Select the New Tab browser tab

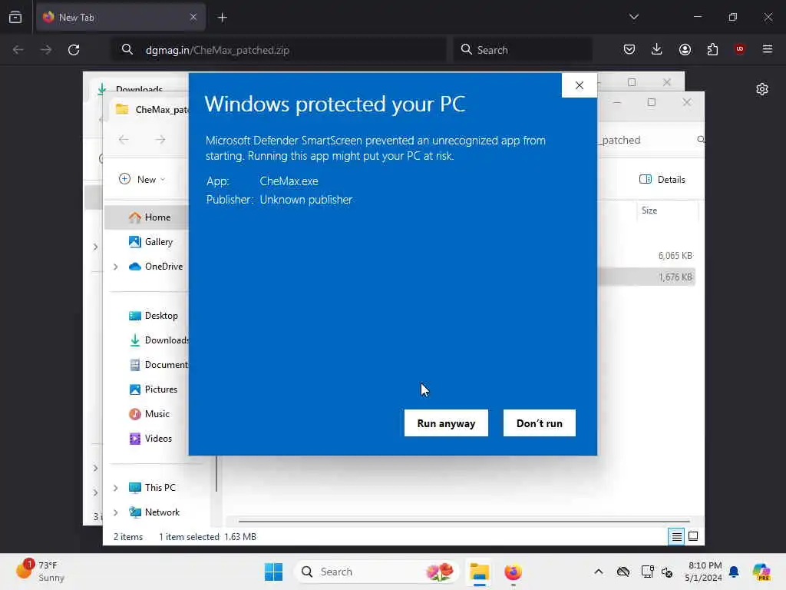[121, 17]
